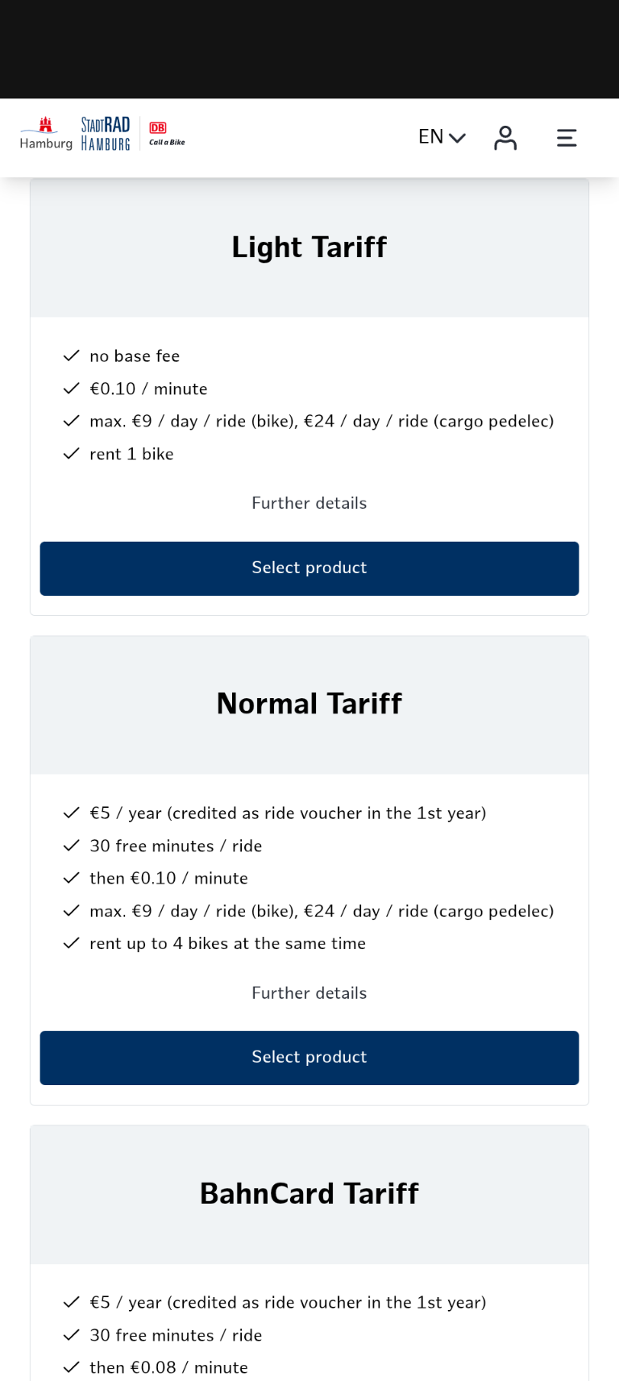Click checkmark beside "then €0.08 / minute"
619x1381 pixels.
[72, 1367]
